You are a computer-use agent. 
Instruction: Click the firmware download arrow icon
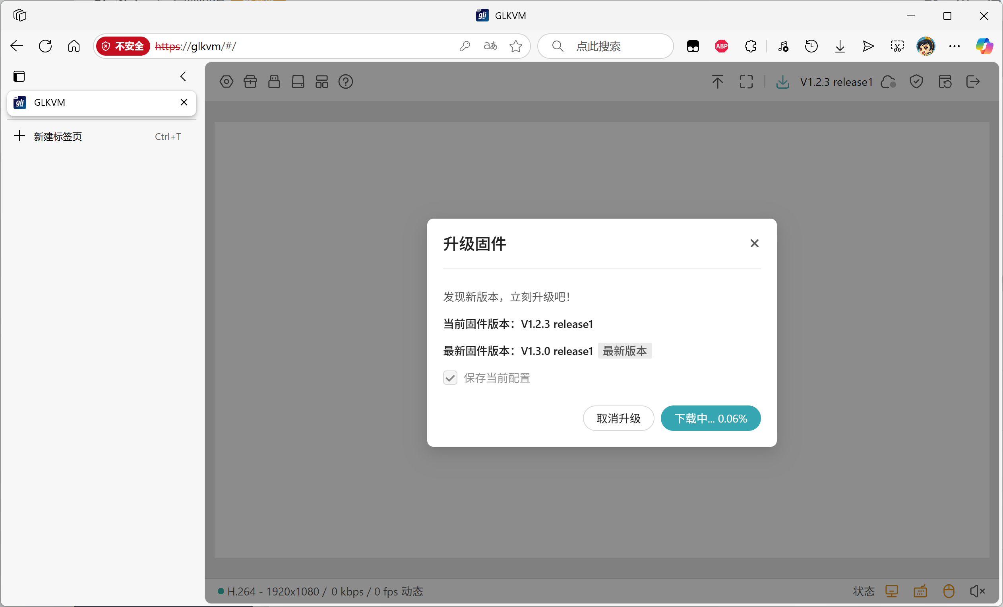pos(782,82)
